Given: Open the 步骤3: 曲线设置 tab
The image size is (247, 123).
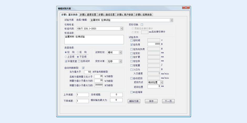Looking at the screenshot, I should click(106, 15).
